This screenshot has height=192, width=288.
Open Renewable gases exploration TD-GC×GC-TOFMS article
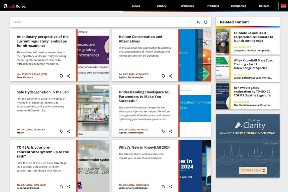(x=253, y=92)
